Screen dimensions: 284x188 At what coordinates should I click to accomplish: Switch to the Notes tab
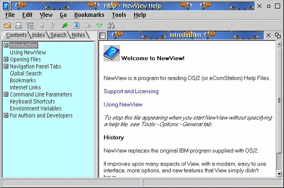(78, 35)
